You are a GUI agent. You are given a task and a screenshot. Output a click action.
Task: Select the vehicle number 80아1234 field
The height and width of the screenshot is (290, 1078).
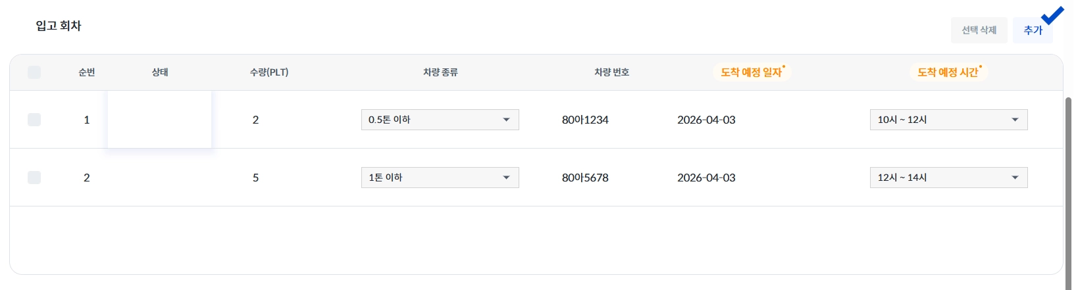click(585, 120)
